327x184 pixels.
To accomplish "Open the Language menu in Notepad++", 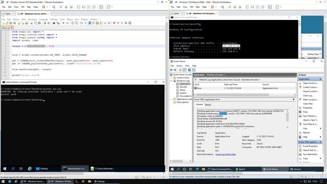I will click(43, 19).
